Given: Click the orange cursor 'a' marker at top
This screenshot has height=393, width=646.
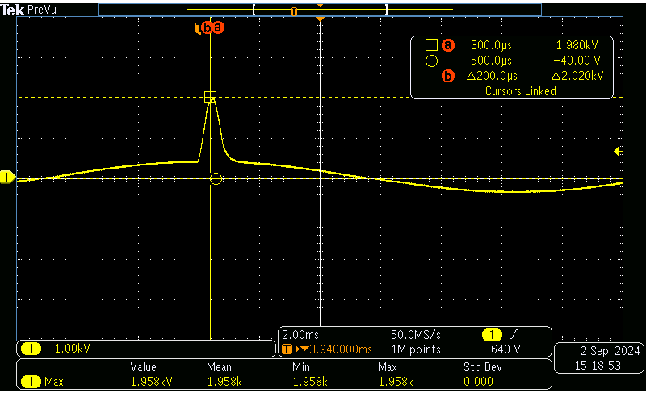Looking at the screenshot, I should (217, 28).
